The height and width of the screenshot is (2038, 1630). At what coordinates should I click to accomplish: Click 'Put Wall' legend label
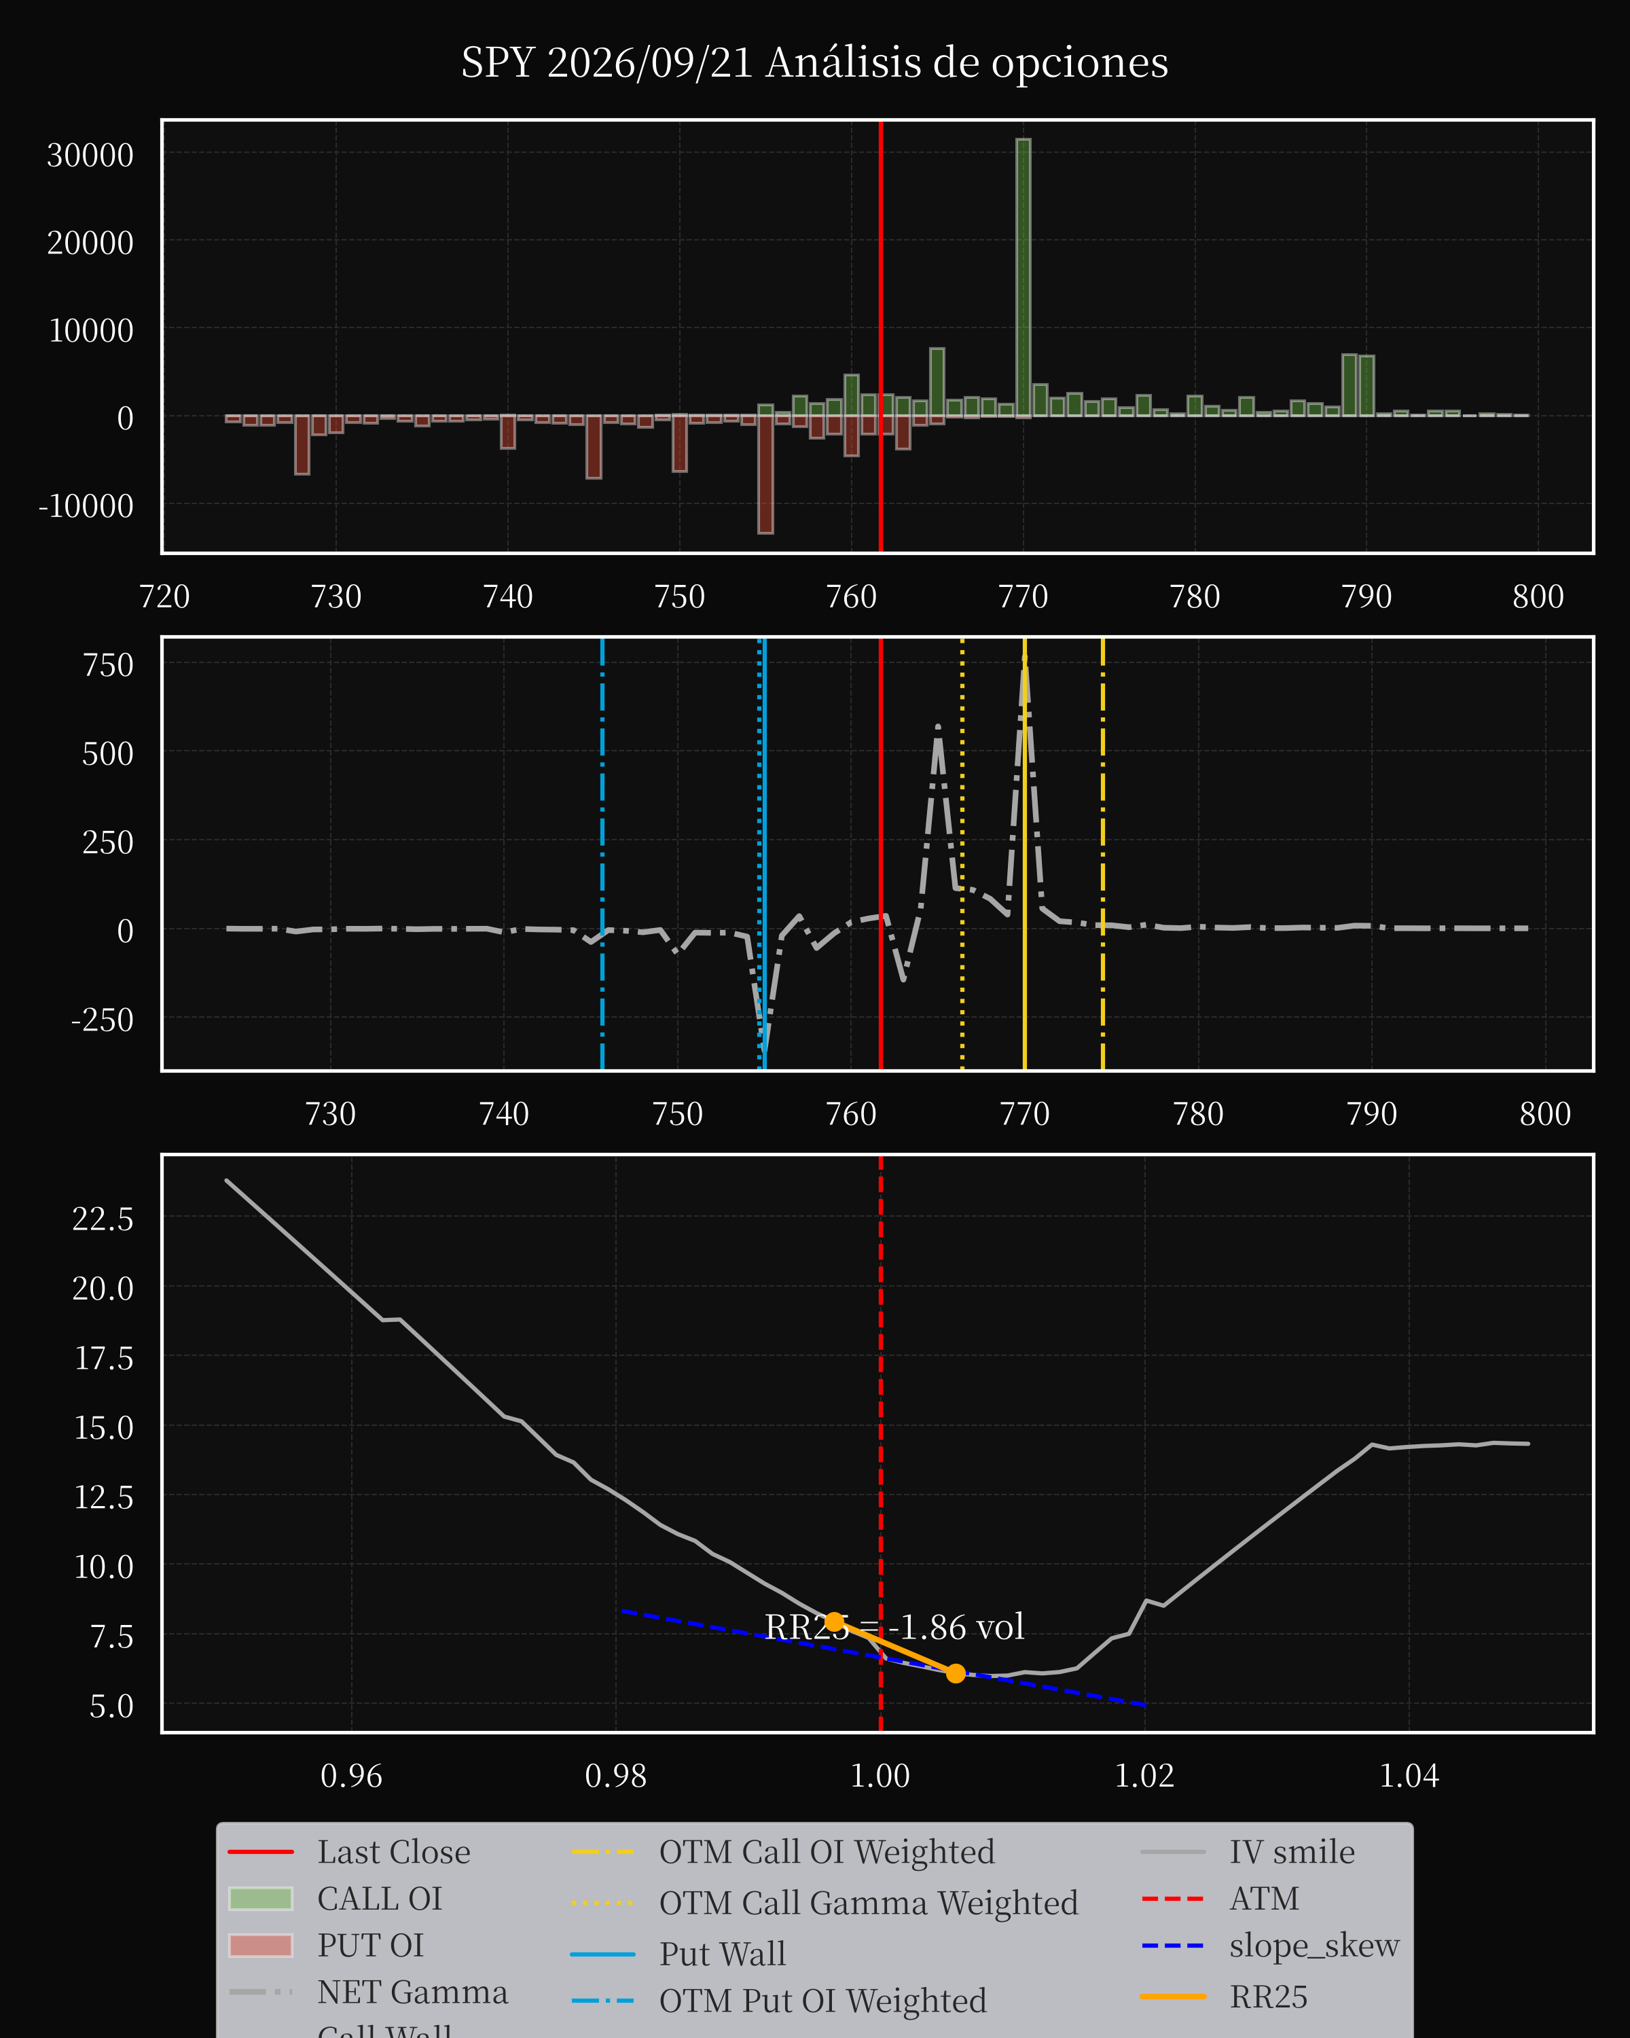point(723,1954)
